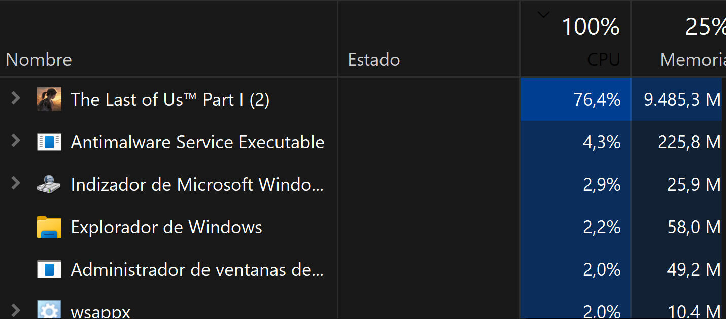Click the Indizador de Microsoft Windows icon
Image resolution: width=726 pixels, height=319 pixels.
[x=49, y=184]
